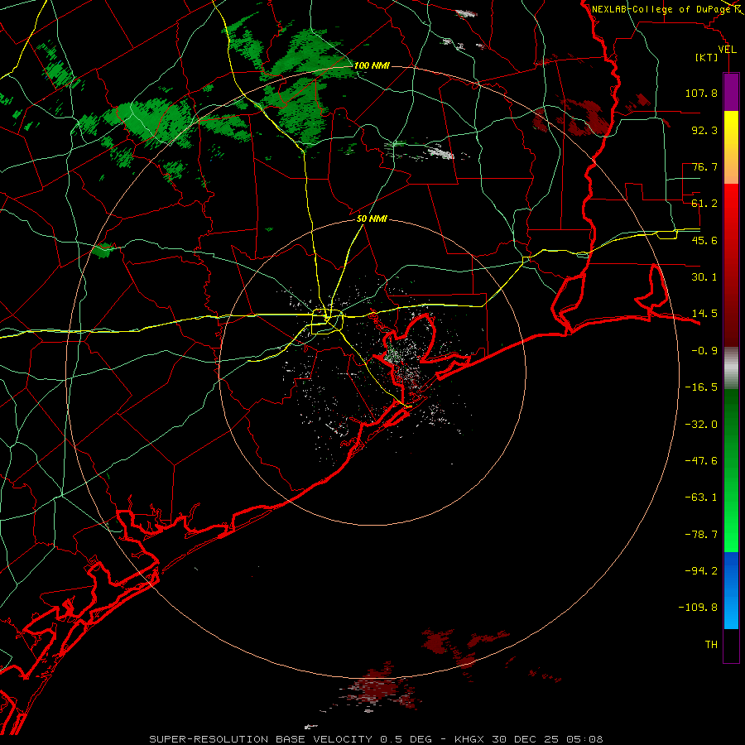The image size is (745, 745).
Task: Select the 92.3 velocity scale value
Action: click(704, 130)
